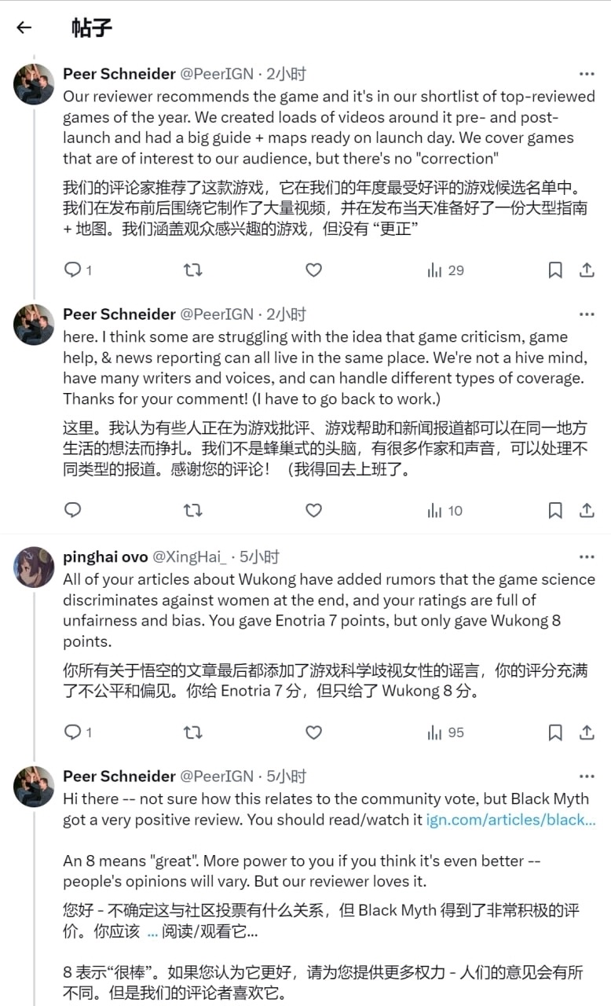Retweet the "hive mind" post
The image size is (611, 1006).
pyautogui.click(x=192, y=511)
